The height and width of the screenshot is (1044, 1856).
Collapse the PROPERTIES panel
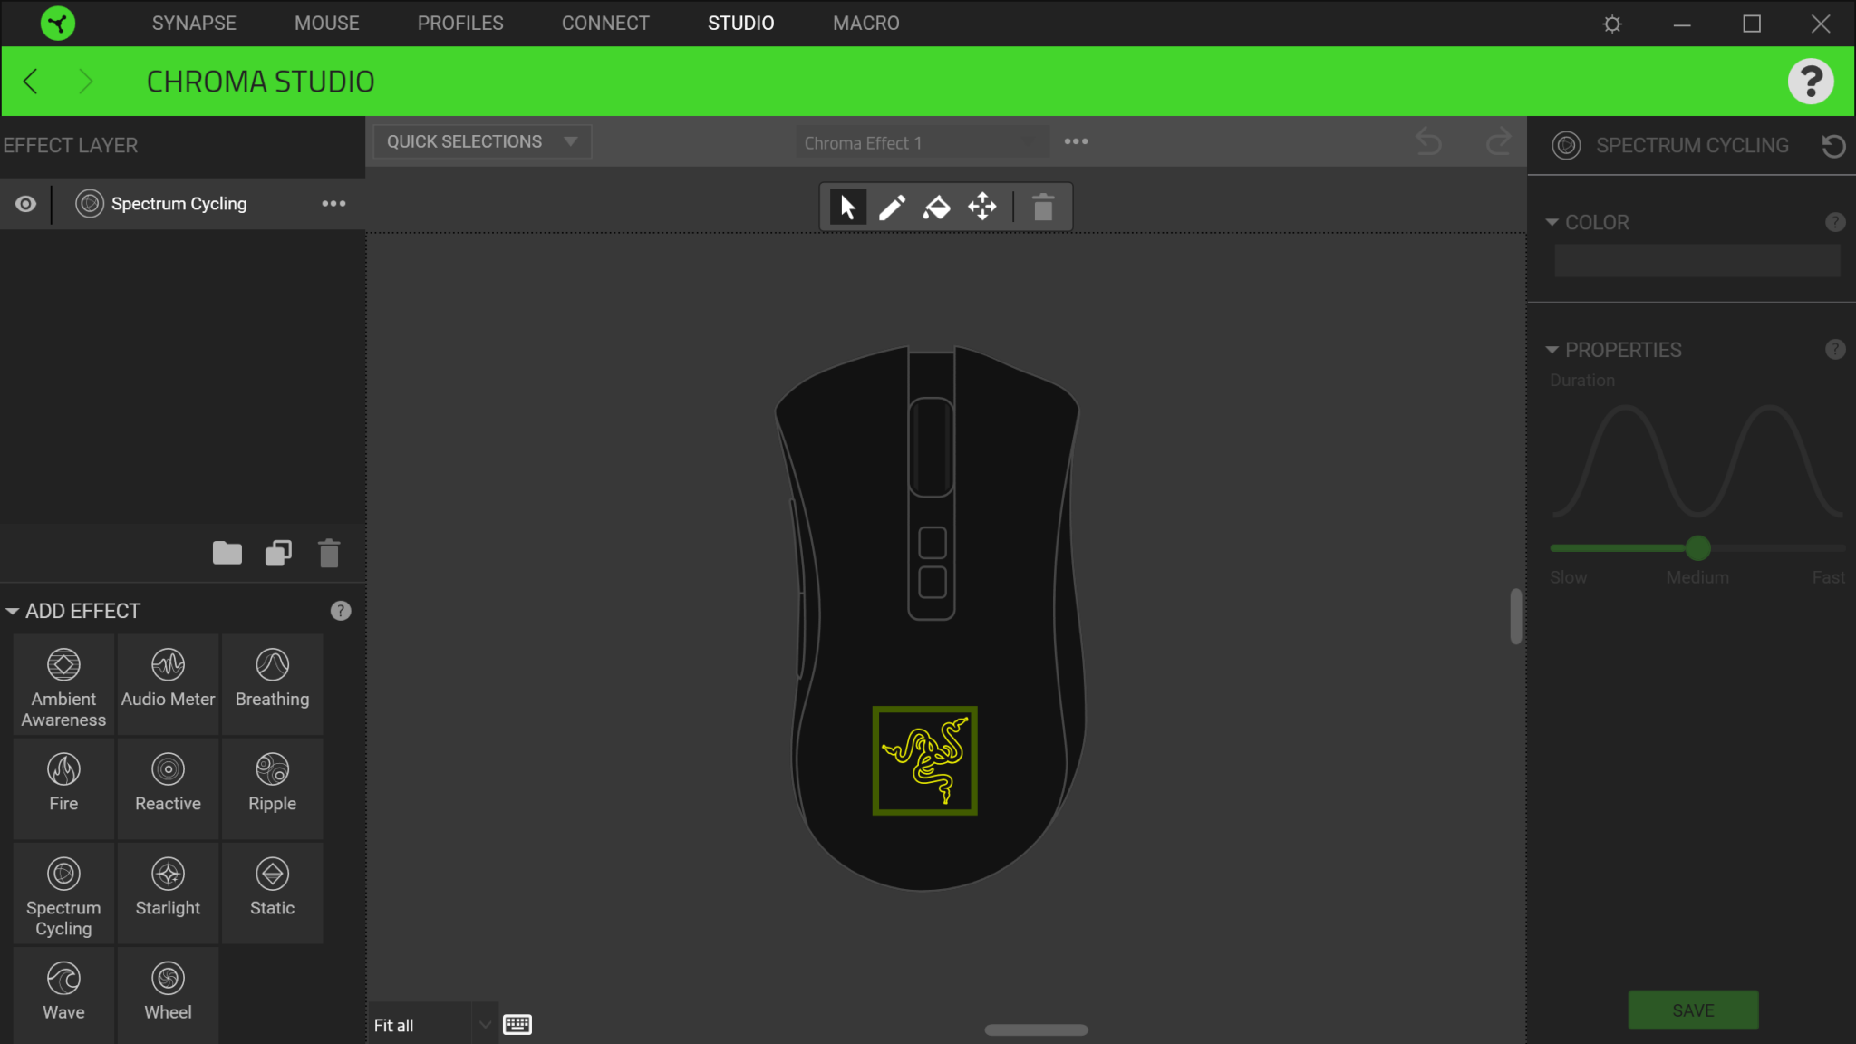(x=1554, y=349)
